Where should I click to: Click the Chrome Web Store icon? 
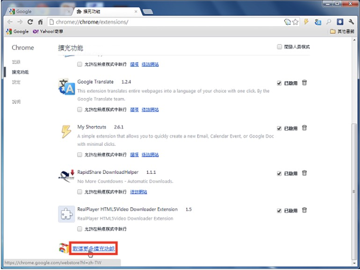[x=64, y=248]
